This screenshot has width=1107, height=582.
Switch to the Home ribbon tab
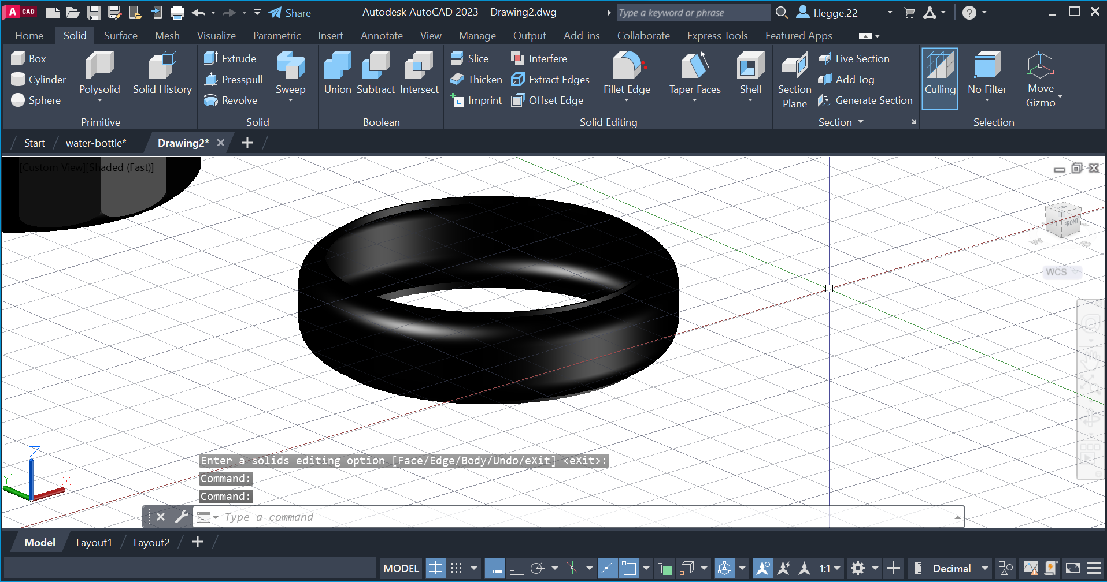coord(29,35)
